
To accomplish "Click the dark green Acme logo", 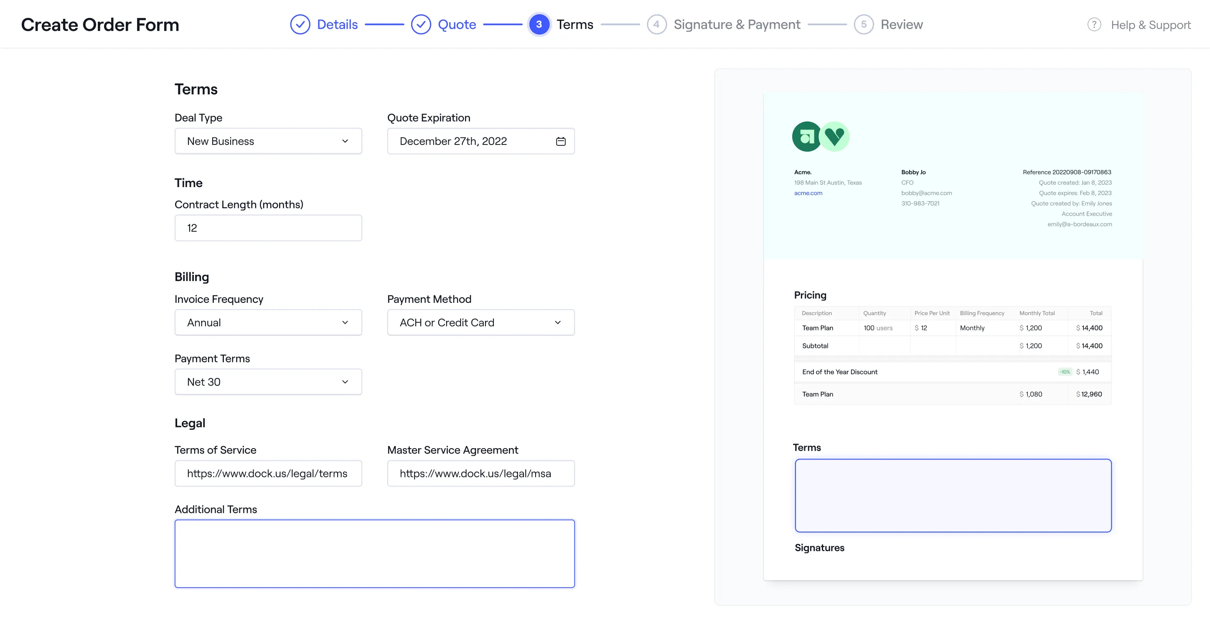I will (806, 137).
